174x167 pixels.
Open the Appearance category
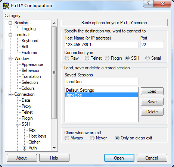click(x=32, y=64)
